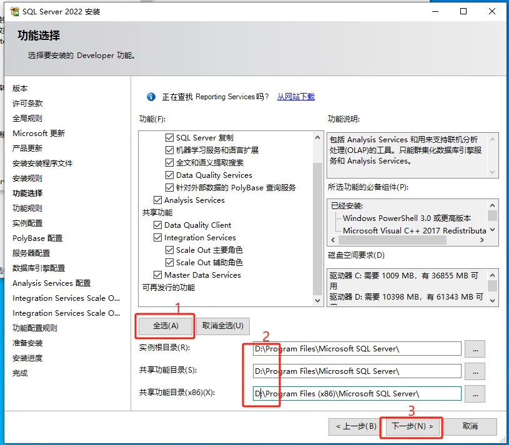Uncheck the SQL Server 复制 checkbox
The width and height of the screenshot is (509, 445).
[169, 137]
